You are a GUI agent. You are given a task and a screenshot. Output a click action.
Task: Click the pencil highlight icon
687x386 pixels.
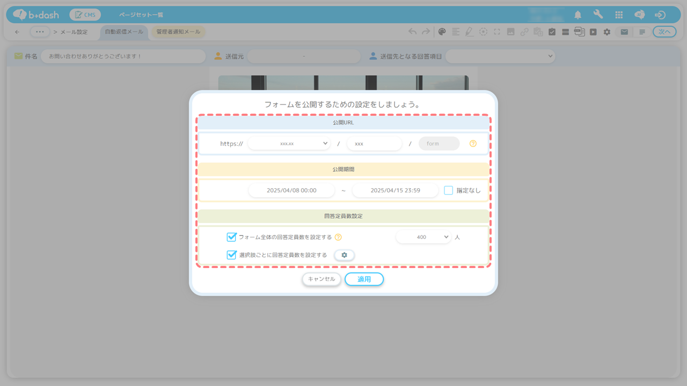tap(469, 32)
